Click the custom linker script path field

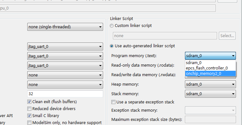[165, 36]
